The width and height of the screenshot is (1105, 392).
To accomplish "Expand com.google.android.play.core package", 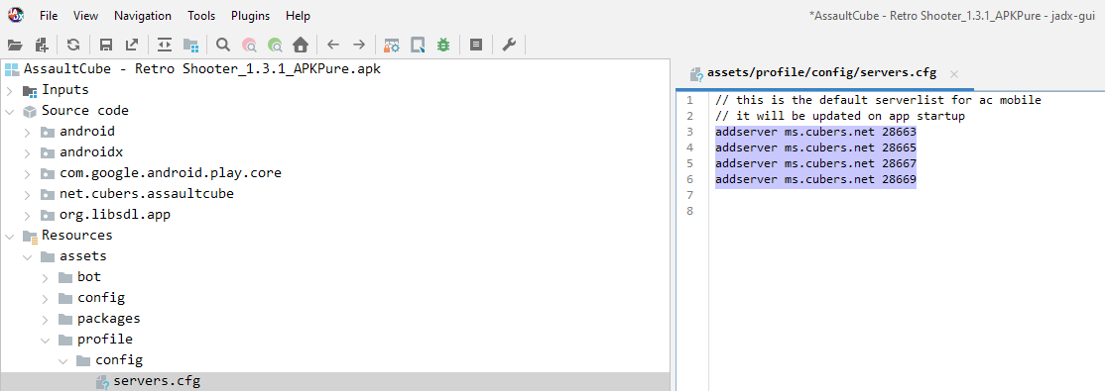I will tap(27, 173).
